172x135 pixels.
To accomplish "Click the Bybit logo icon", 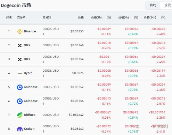I will point(20,73).
